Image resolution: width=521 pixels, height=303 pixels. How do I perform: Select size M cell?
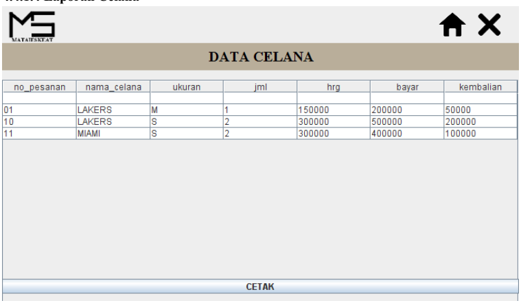[187, 110]
